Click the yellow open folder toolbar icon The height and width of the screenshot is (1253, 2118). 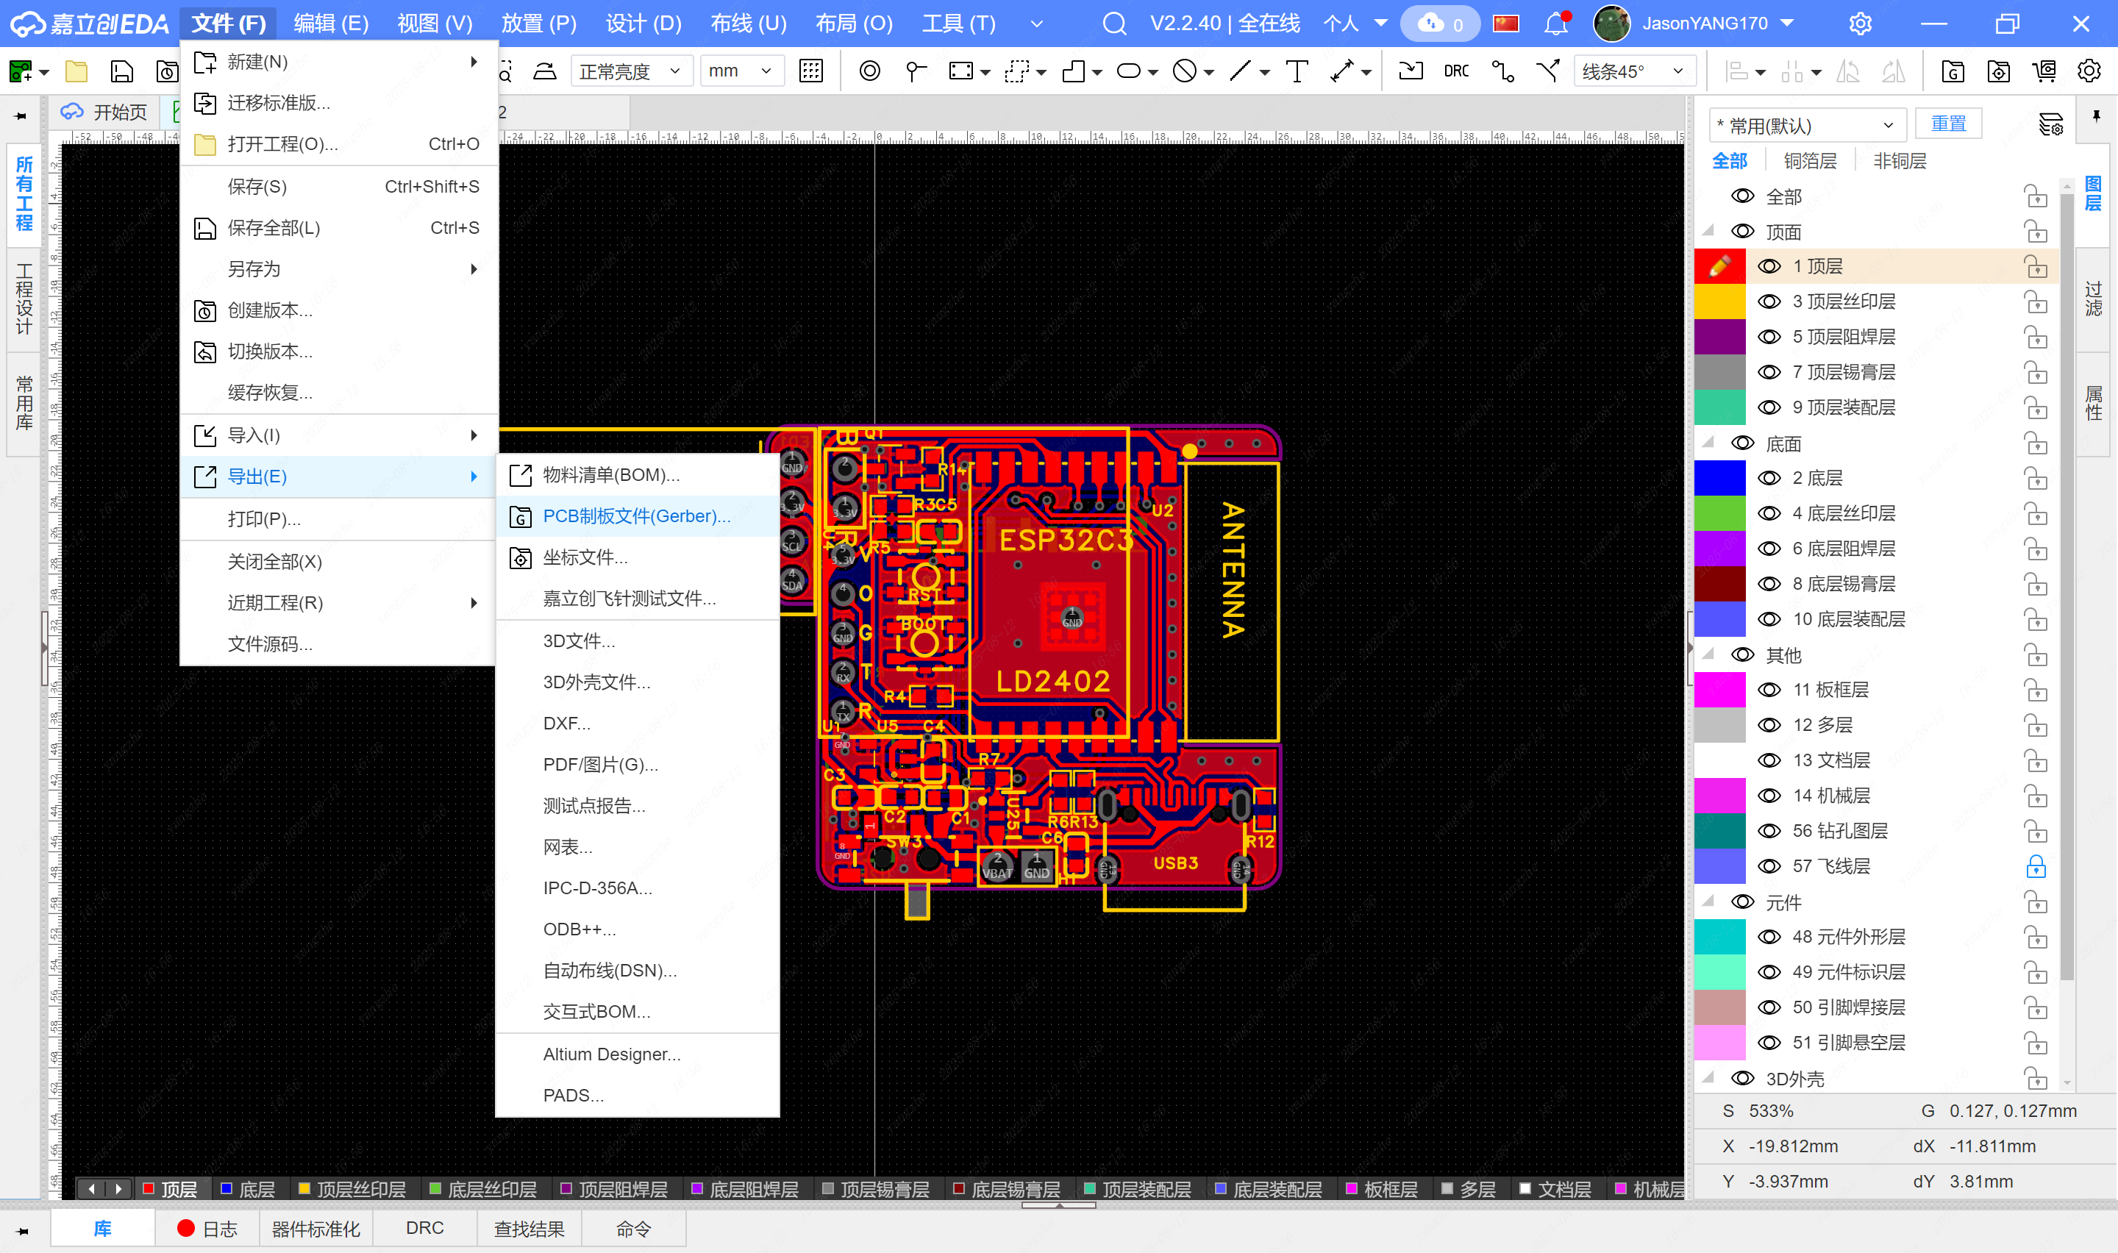tap(76, 72)
